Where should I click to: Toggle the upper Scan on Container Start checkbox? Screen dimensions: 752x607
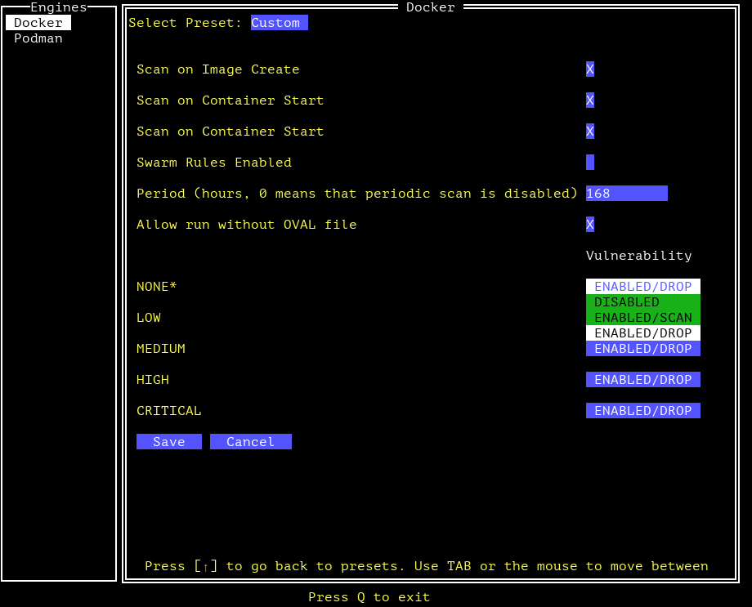pyautogui.click(x=590, y=100)
